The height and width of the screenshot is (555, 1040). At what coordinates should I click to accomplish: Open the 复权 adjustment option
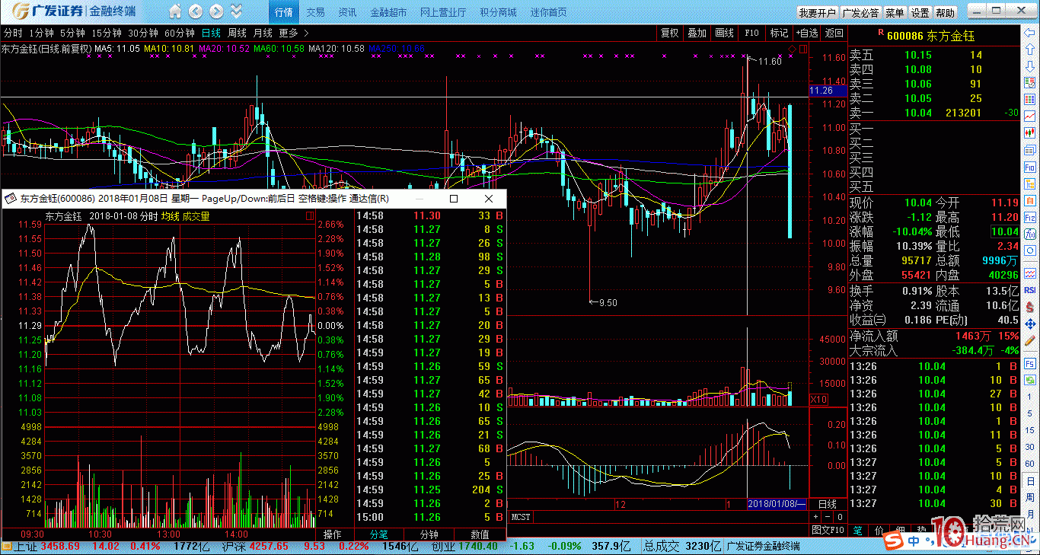[670, 33]
